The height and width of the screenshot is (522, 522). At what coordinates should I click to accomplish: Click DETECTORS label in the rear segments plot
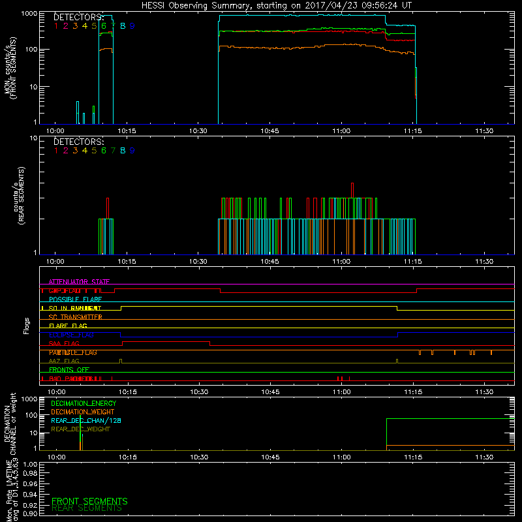click(79, 142)
